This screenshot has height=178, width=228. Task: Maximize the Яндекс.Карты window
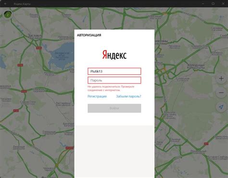(213, 3)
